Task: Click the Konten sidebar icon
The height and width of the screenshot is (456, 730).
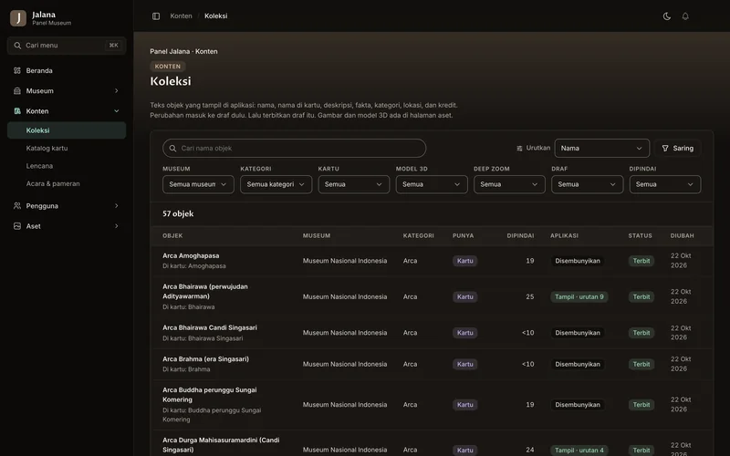Action: [17, 111]
